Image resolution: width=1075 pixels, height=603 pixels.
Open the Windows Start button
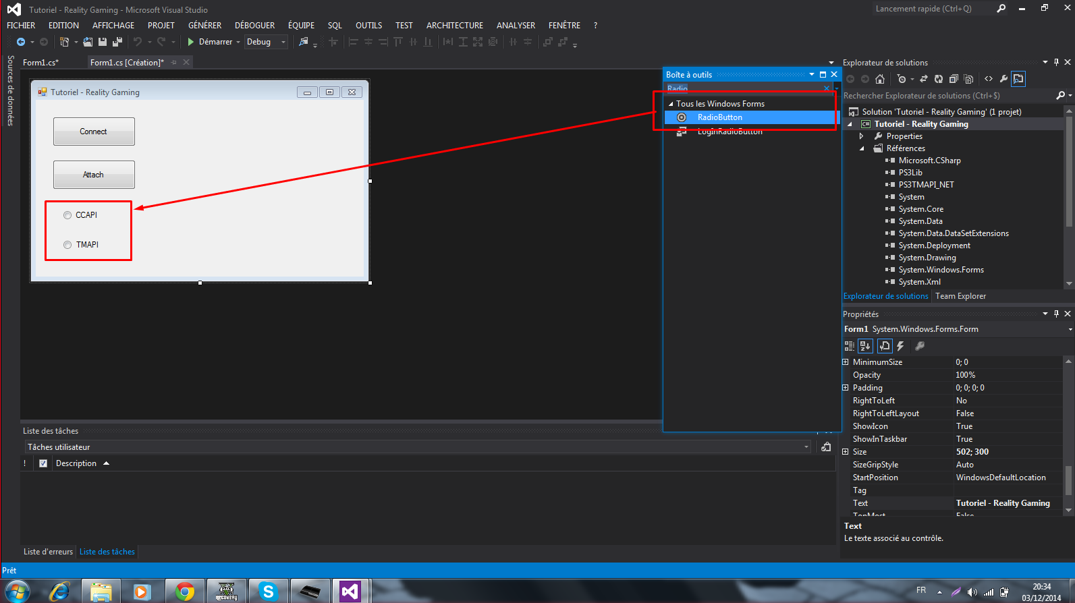[x=17, y=592]
